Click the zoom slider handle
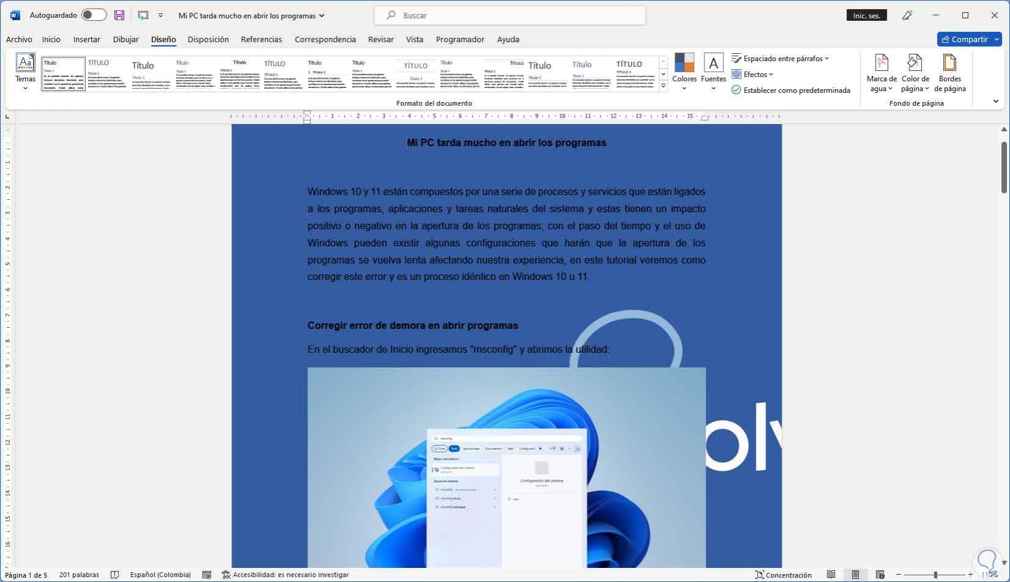This screenshot has width=1010, height=582. pos(935,575)
